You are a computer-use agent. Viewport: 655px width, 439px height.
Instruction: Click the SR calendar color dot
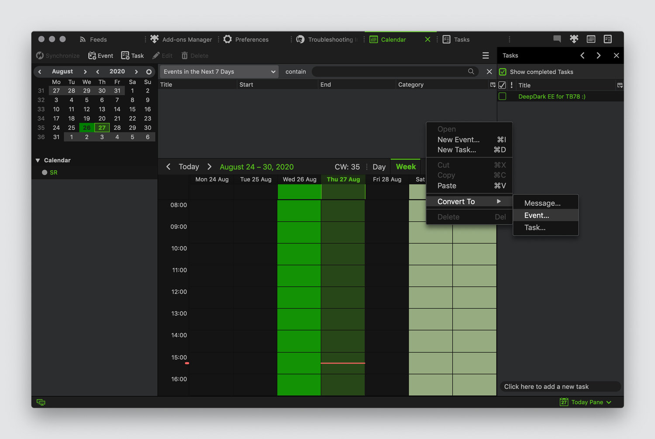point(45,172)
